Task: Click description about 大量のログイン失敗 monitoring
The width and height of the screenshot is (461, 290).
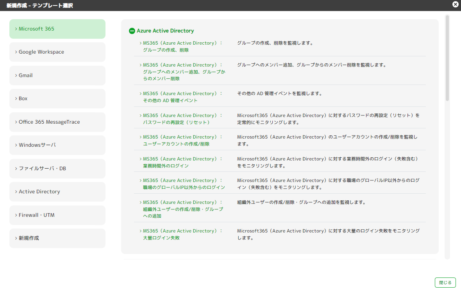Action: [329, 234]
